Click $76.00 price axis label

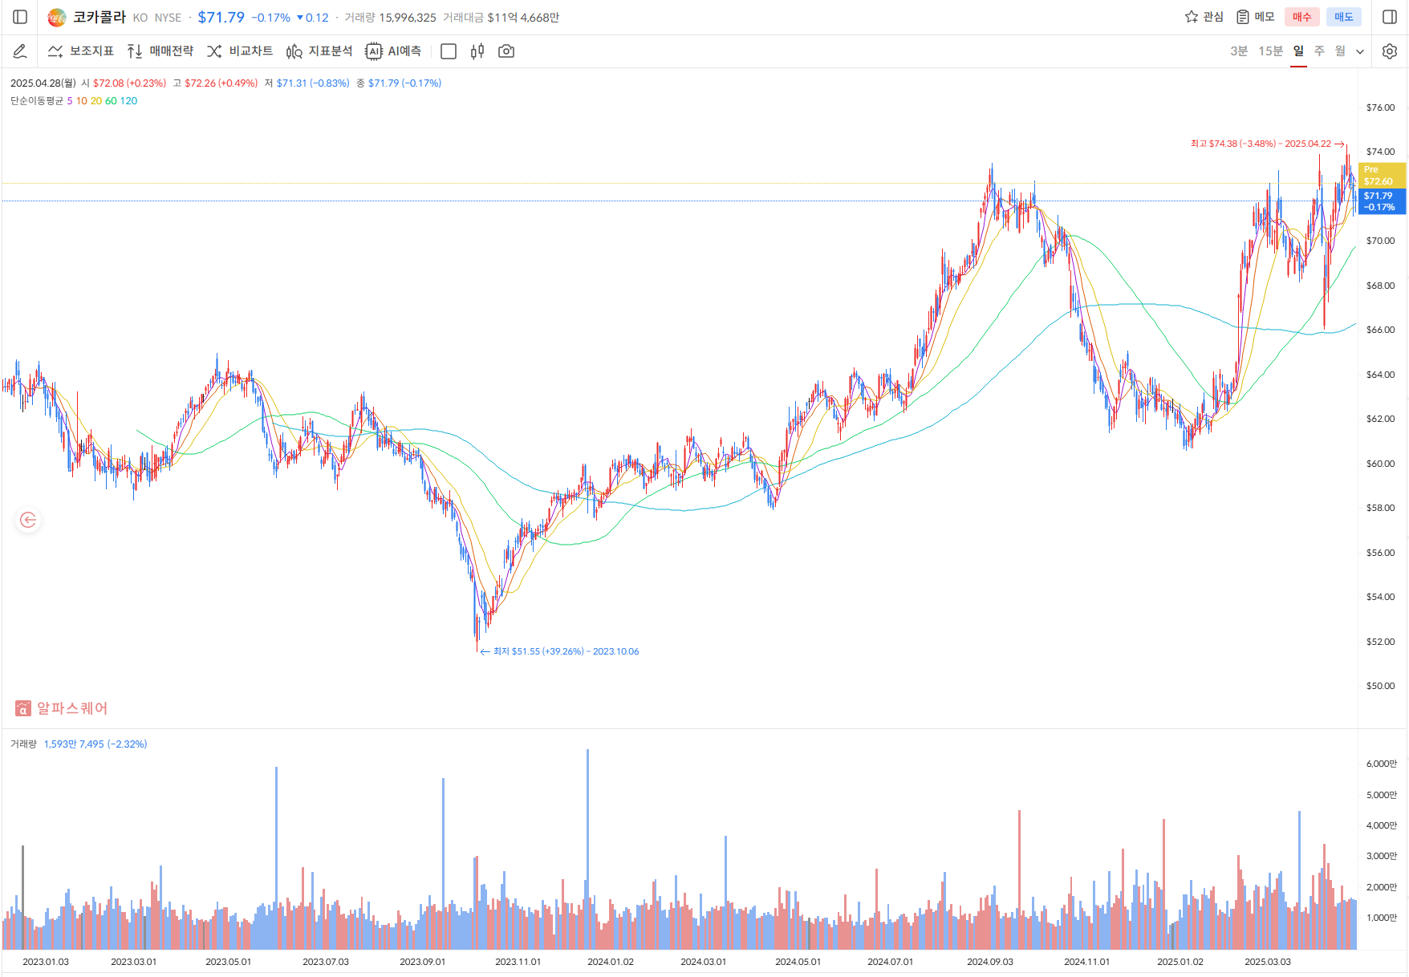tap(1381, 107)
